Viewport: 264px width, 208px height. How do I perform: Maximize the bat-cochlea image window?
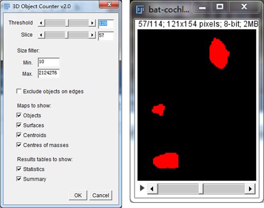220,7
